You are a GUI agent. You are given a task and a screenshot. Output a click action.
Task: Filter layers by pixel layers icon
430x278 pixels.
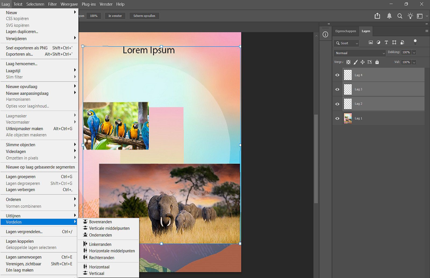coord(371,42)
